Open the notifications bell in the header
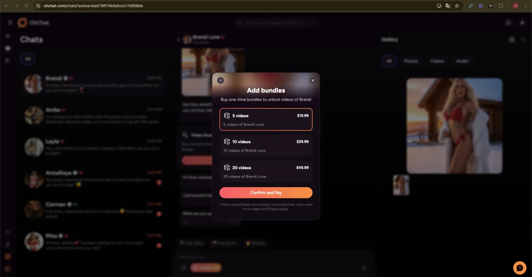Image resolution: width=532 pixels, height=277 pixels. click(508, 23)
